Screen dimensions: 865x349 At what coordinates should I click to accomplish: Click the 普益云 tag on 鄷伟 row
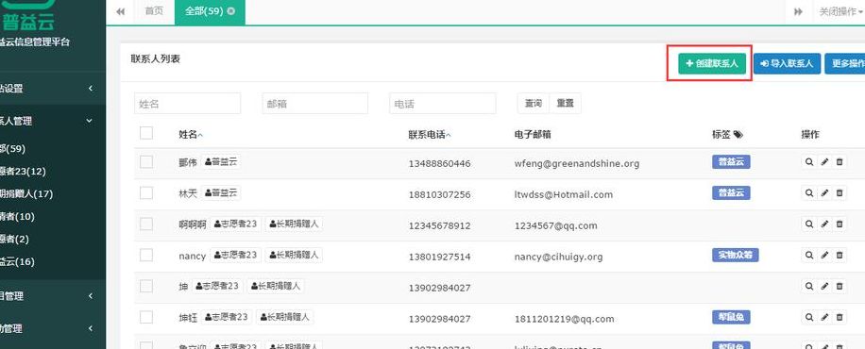tap(731, 162)
